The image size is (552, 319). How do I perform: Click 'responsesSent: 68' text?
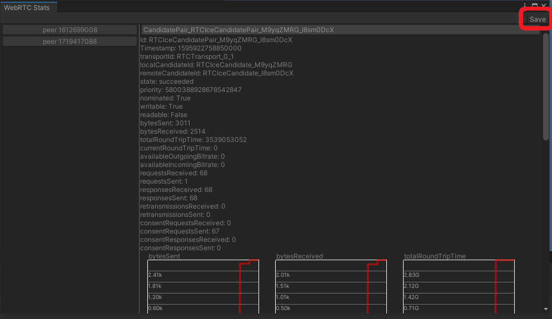point(168,198)
